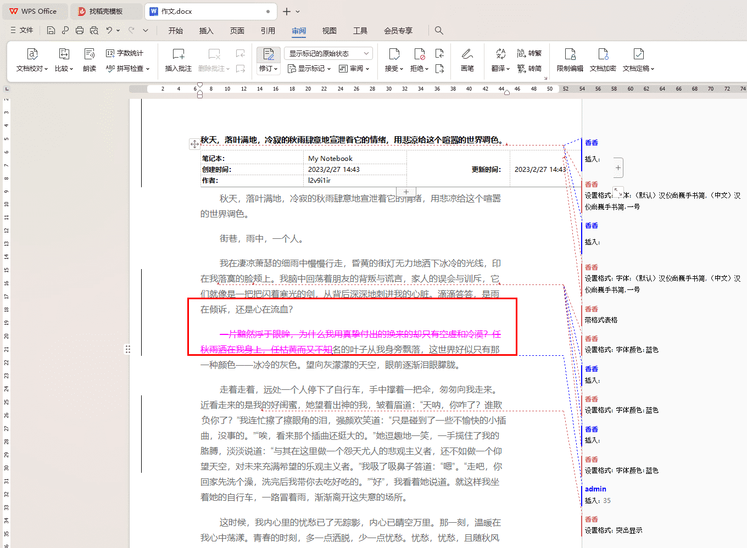Click the Save icon in quick access bar
The image size is (747, 548).
click(51, 30)
